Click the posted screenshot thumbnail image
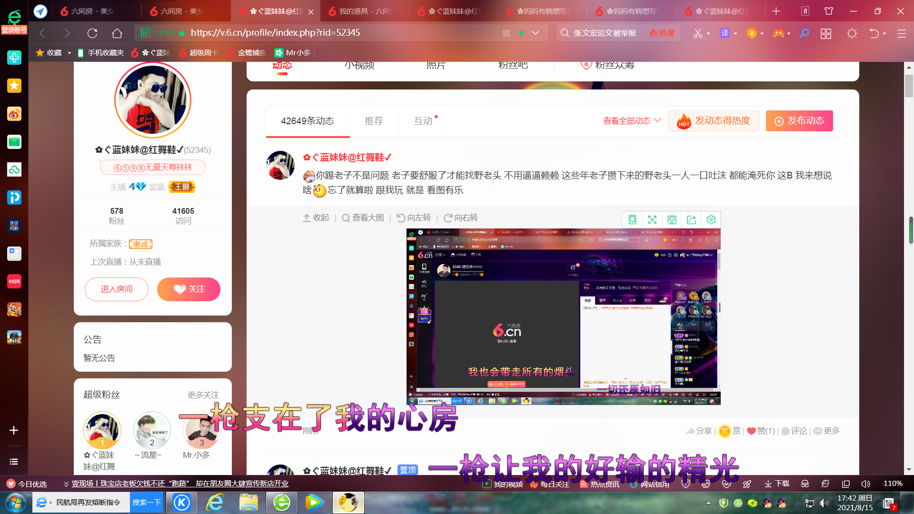Image resolution: width=914 pixels, height=514 pixels. (x=564, y=316)
